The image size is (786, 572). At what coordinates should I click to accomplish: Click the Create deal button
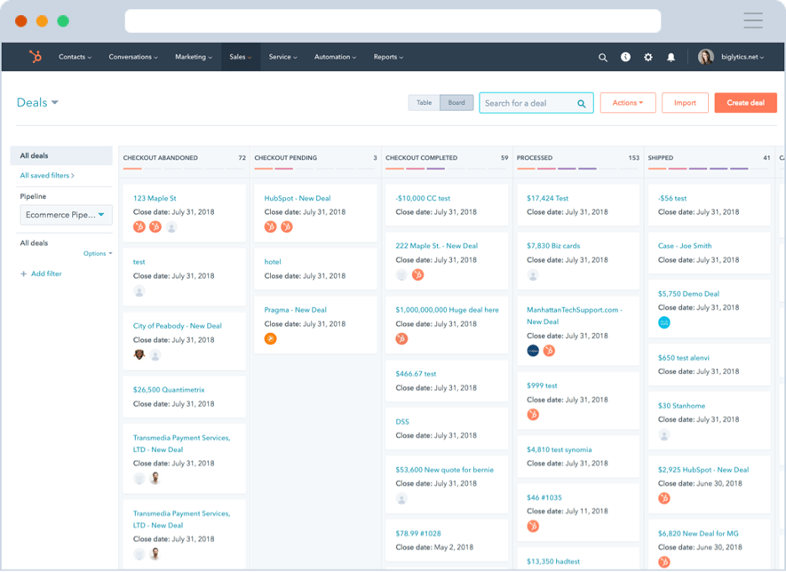click(x=745, y=103)
